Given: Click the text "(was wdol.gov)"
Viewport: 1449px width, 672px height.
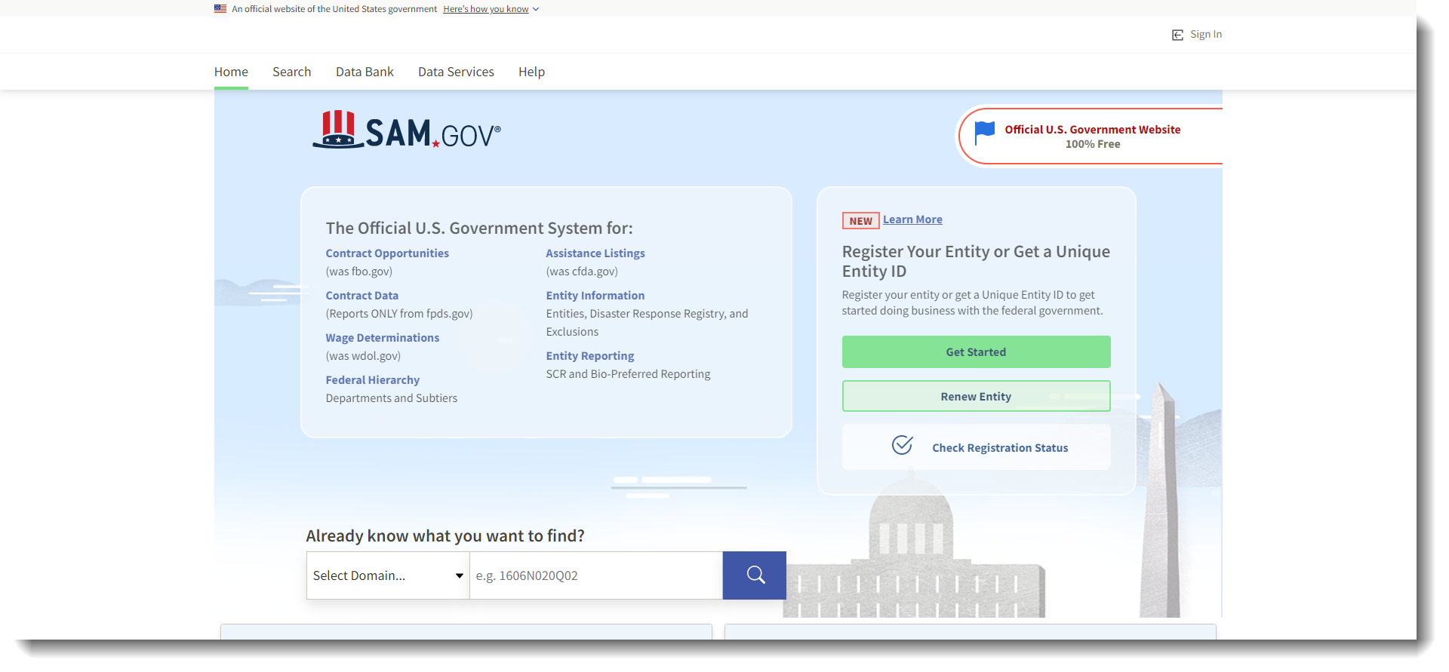Looking at the screenshot, I should [x=363, y=356].
